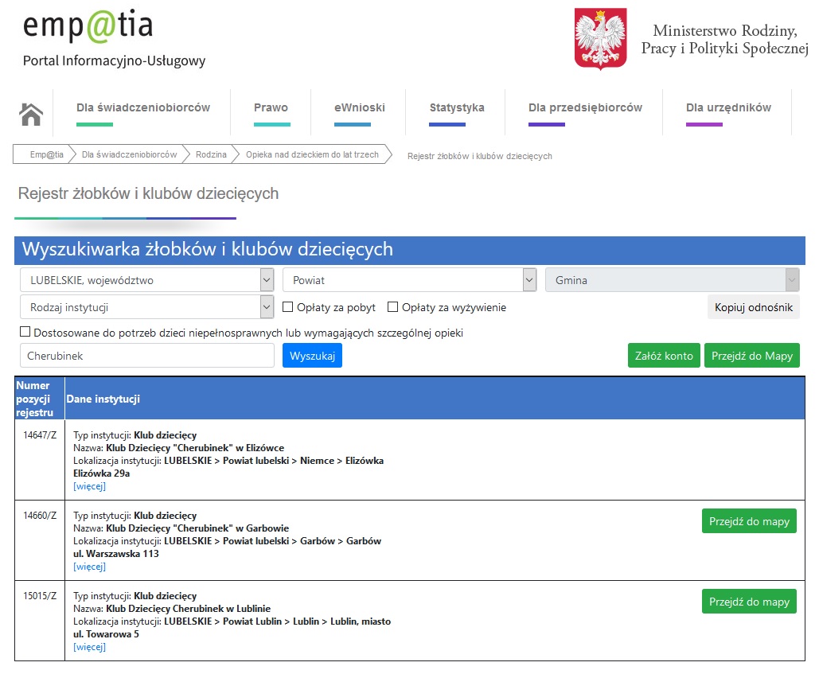The image size is (819, 674).
Task: Open the Dla świadczeniobiorców menu
Action: coord(143,108)
